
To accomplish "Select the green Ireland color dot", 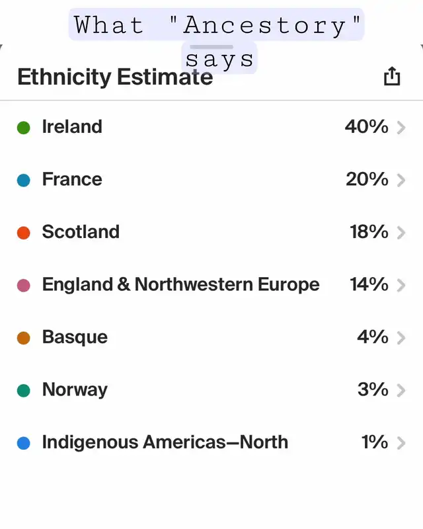I will (x=24, y=128).
